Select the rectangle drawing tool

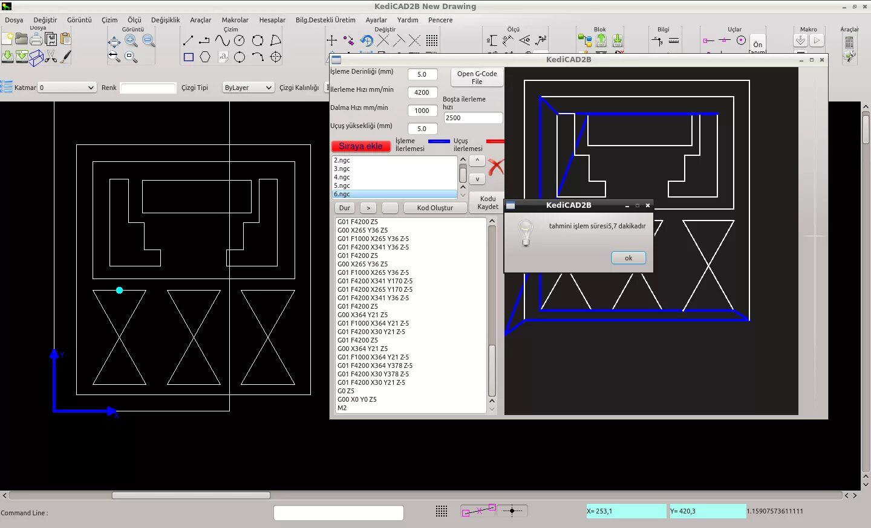click(188, 57)
